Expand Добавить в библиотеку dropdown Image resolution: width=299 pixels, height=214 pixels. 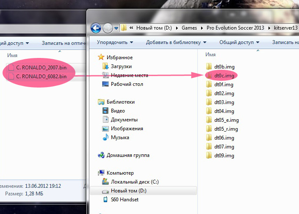pos(176,42)
